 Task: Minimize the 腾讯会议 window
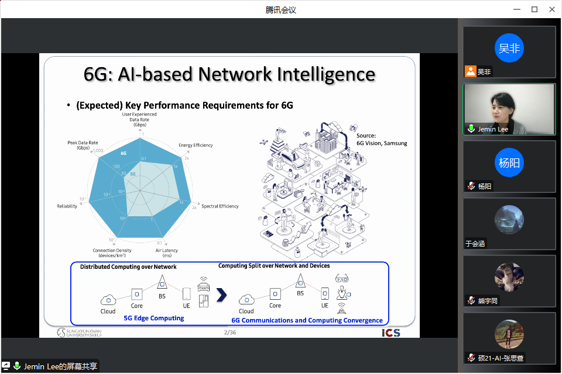click(517, 9)
